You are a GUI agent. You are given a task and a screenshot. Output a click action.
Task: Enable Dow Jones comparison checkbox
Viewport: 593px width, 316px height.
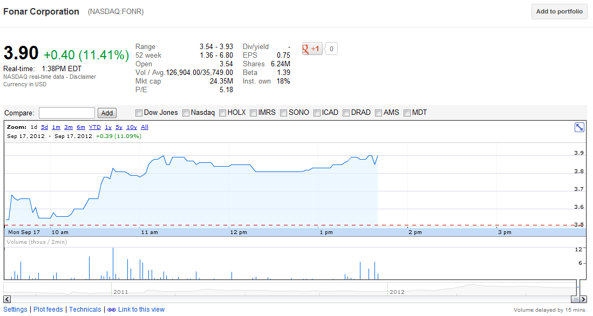coord(139,113)
